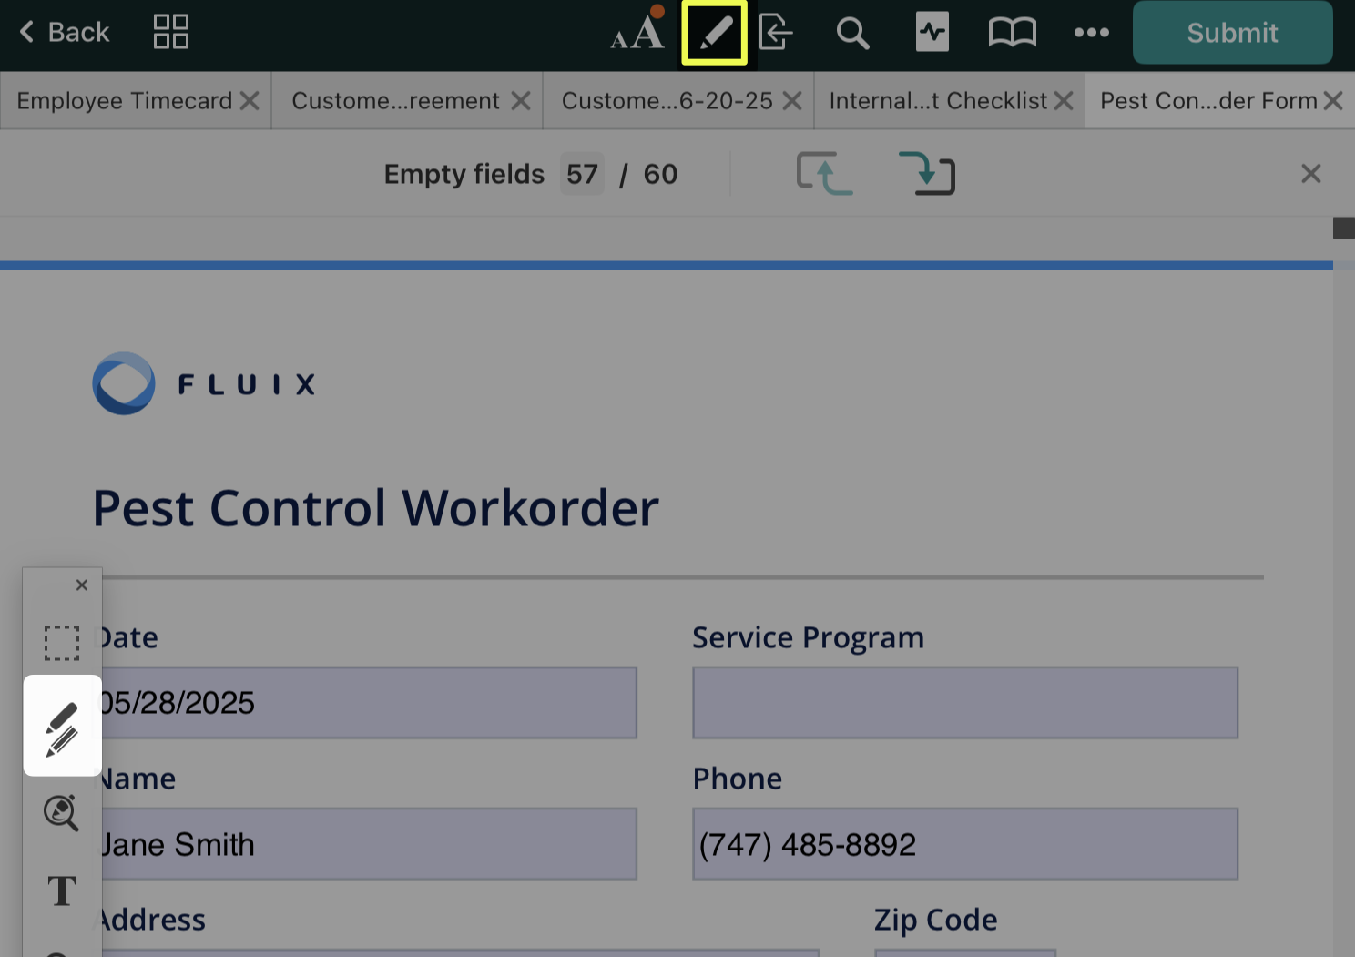Select the Text tool in side toolbar
The height and width of the screenshot is (957, 1355).
point(62,891)
